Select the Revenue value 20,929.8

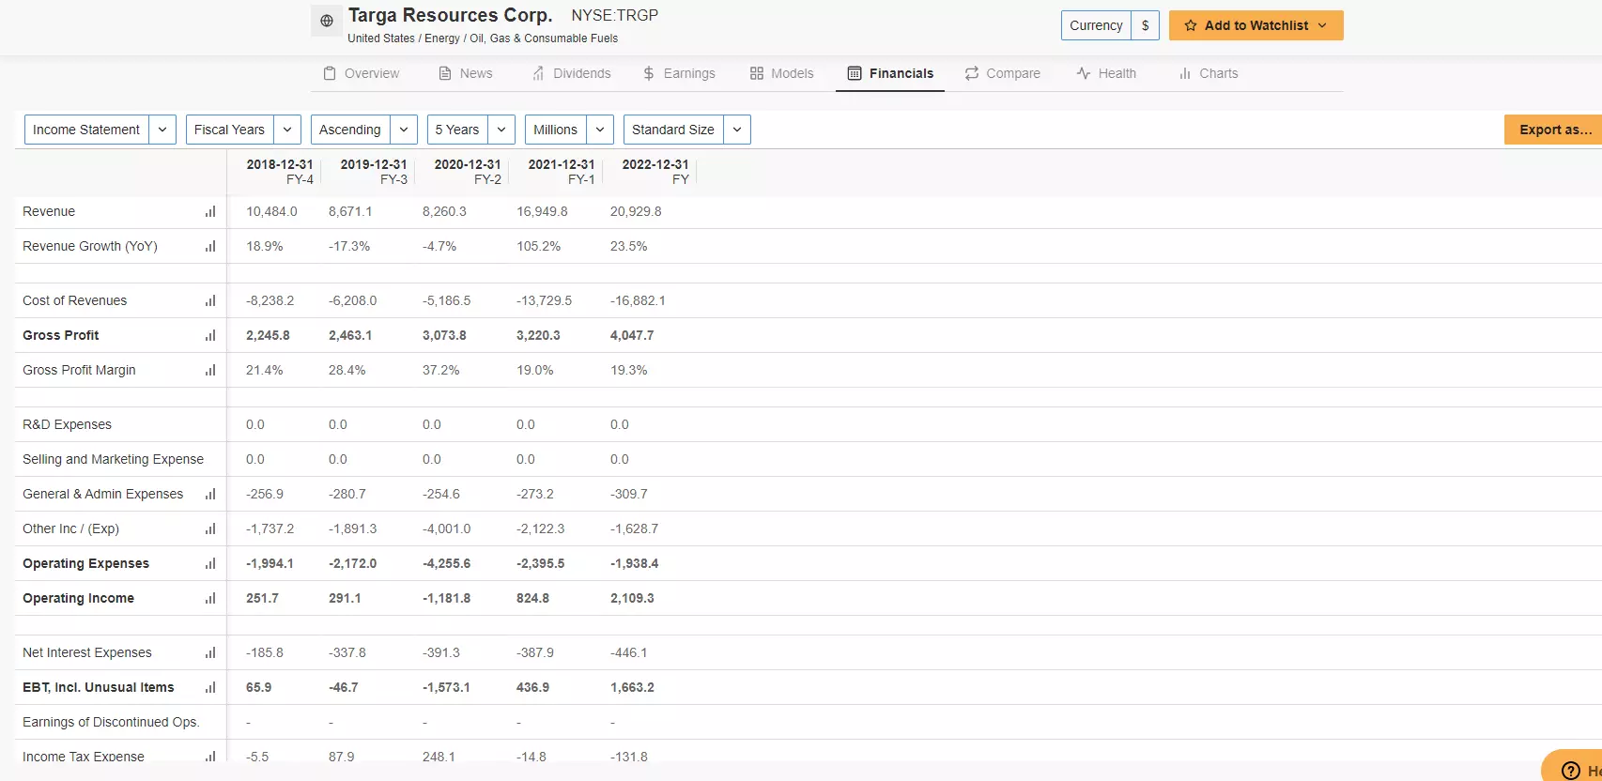(x=636, y=212)
